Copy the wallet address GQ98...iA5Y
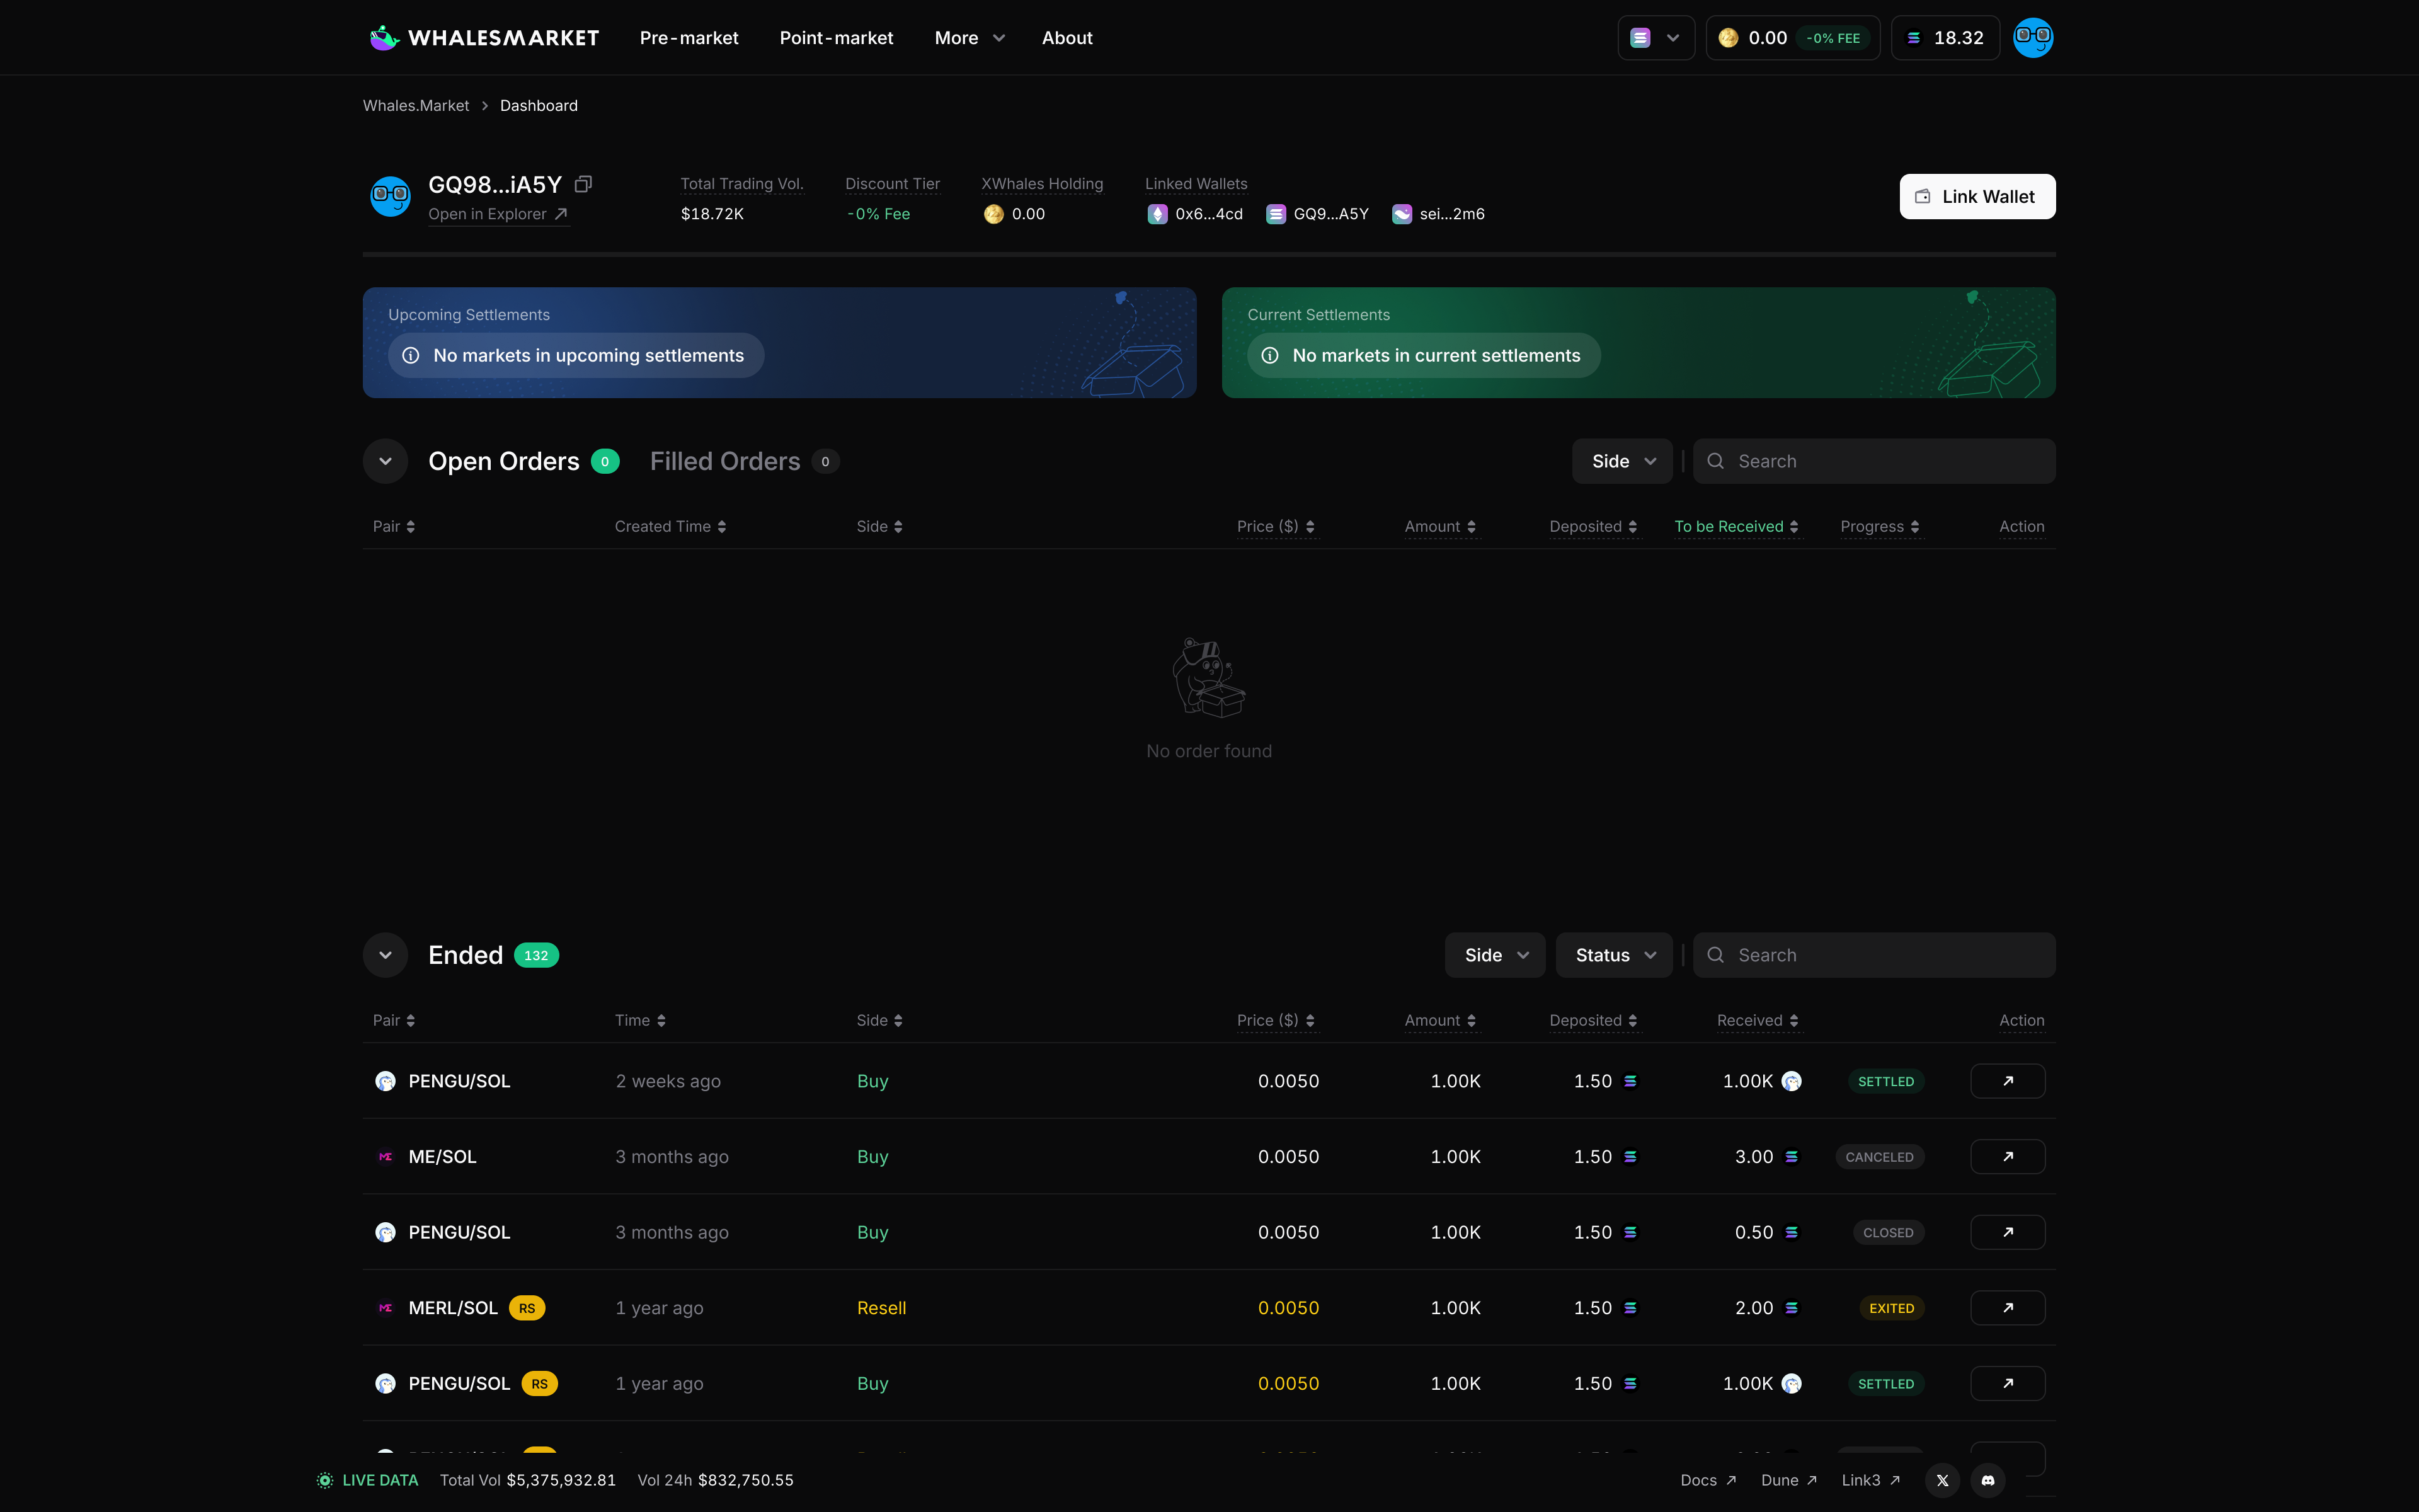The width and height of the screenshot is (2419, 1512). click(x=584, y=184)
